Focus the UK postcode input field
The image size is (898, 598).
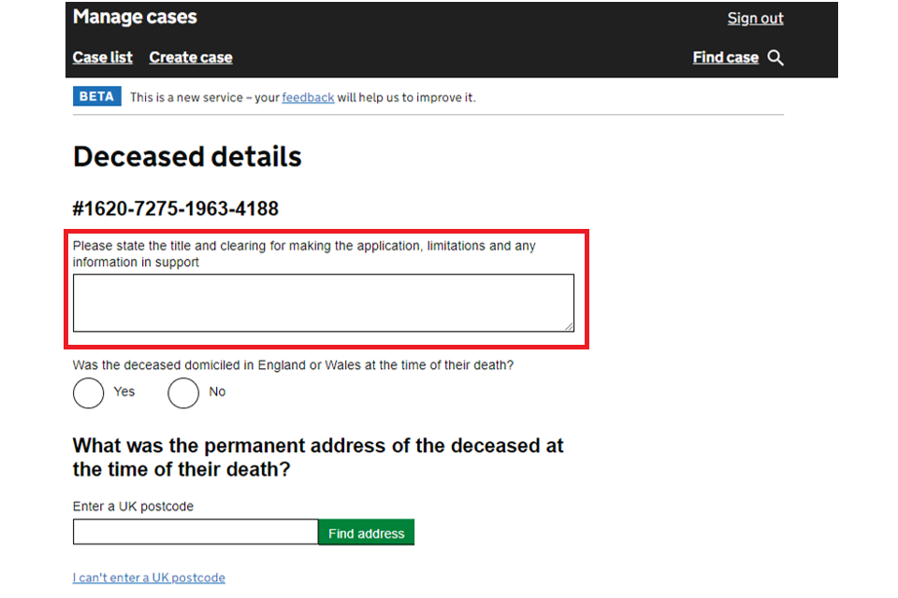pyautogui.click(x=196, y=532)
